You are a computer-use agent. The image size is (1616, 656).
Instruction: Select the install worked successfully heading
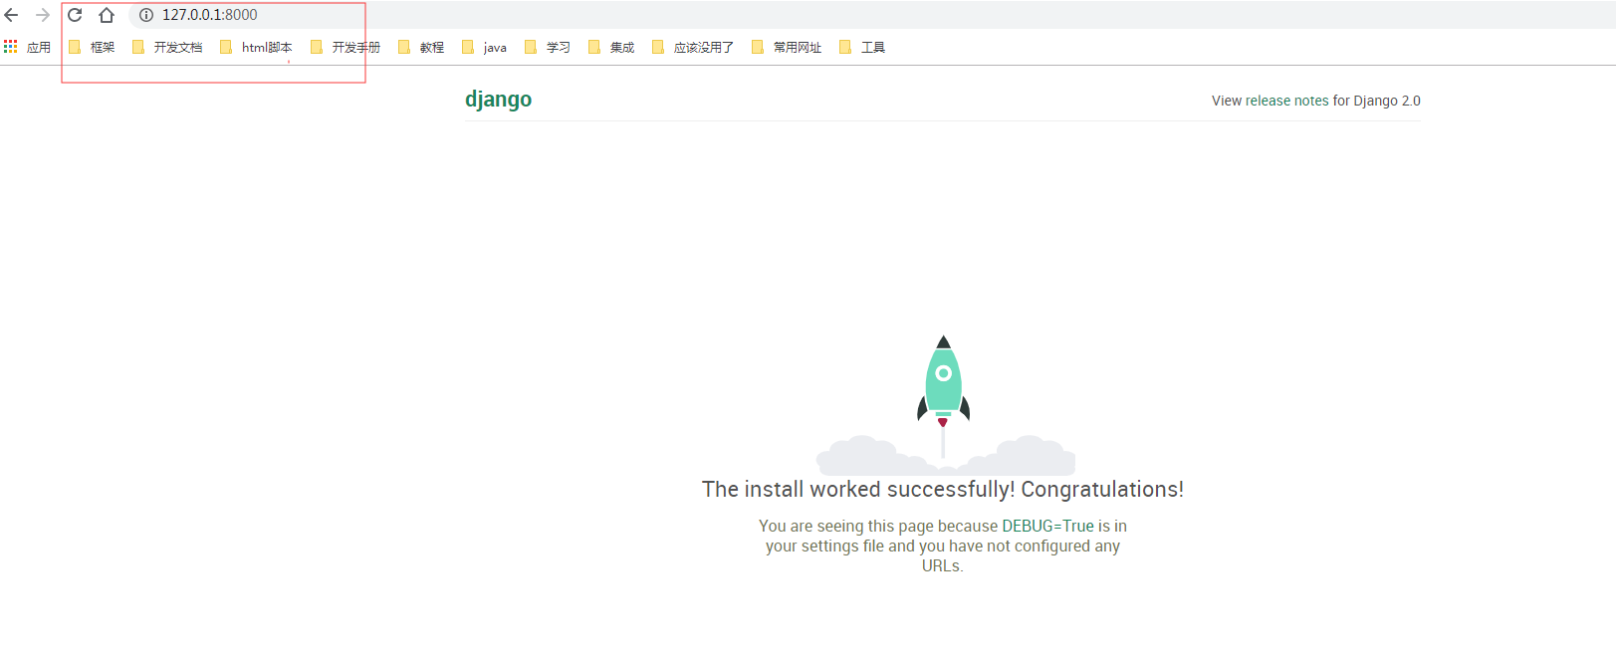coord(943,489)
